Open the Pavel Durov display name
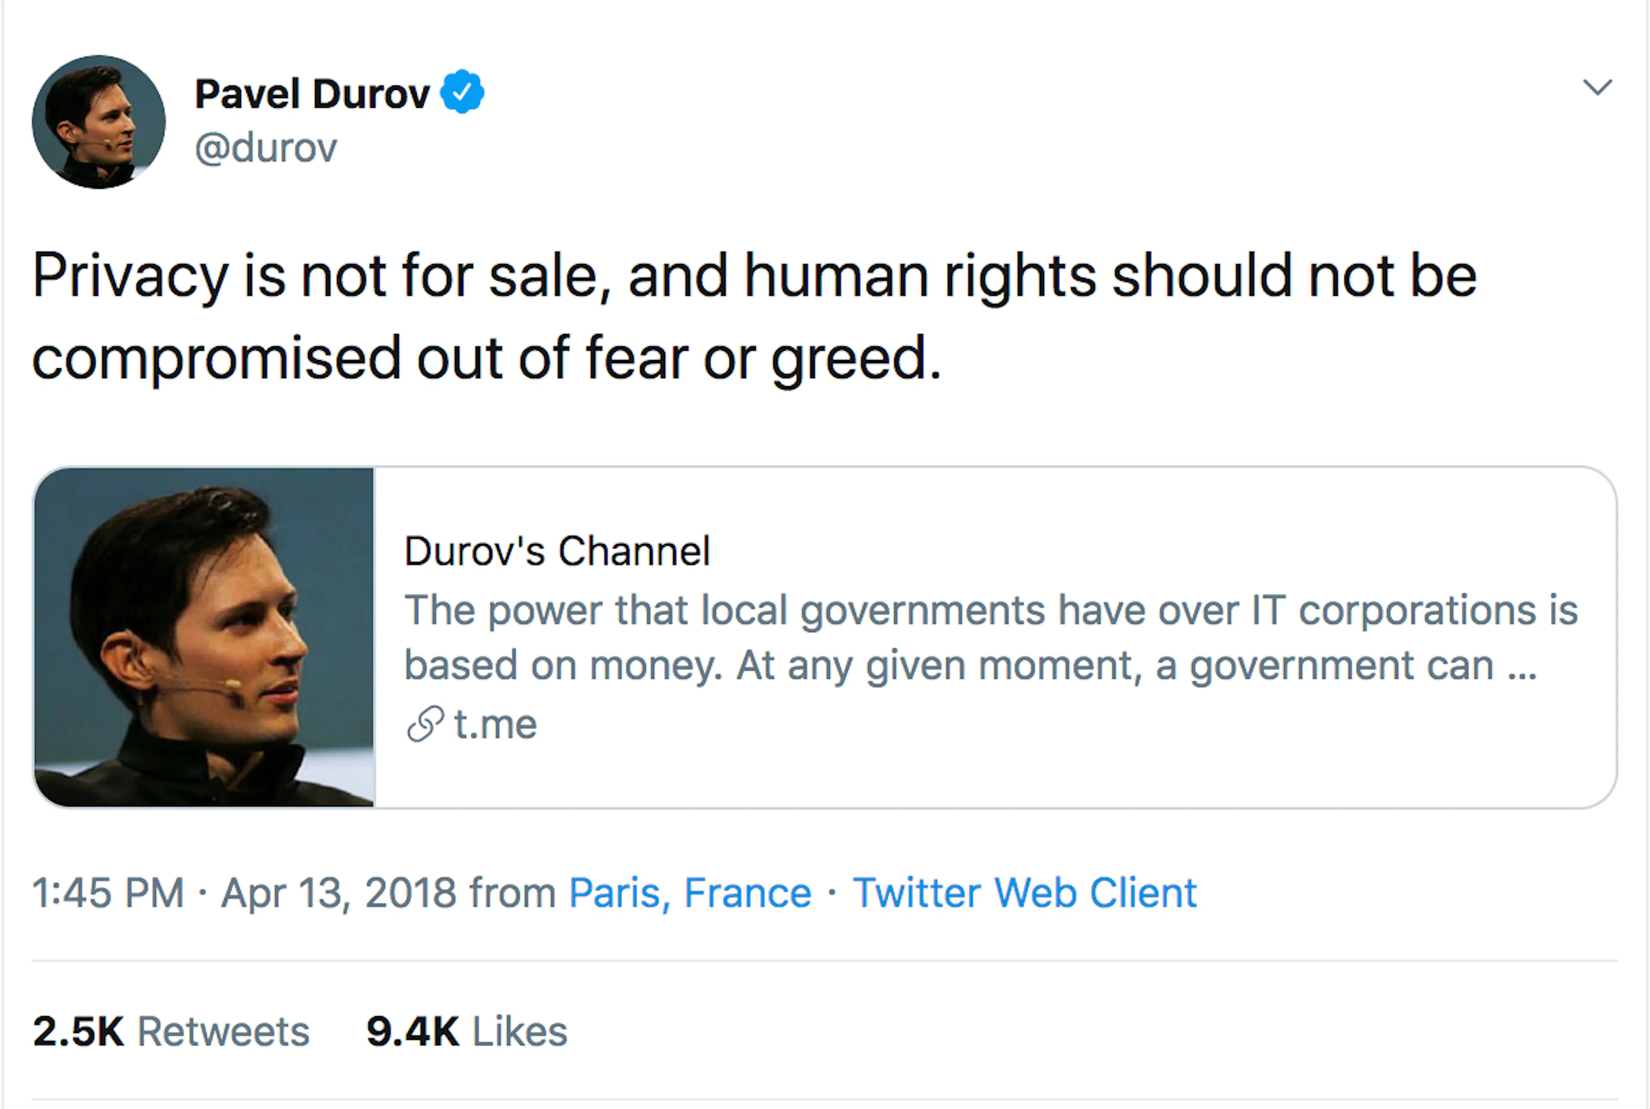1650x1109 pixels. pos(312,94)
